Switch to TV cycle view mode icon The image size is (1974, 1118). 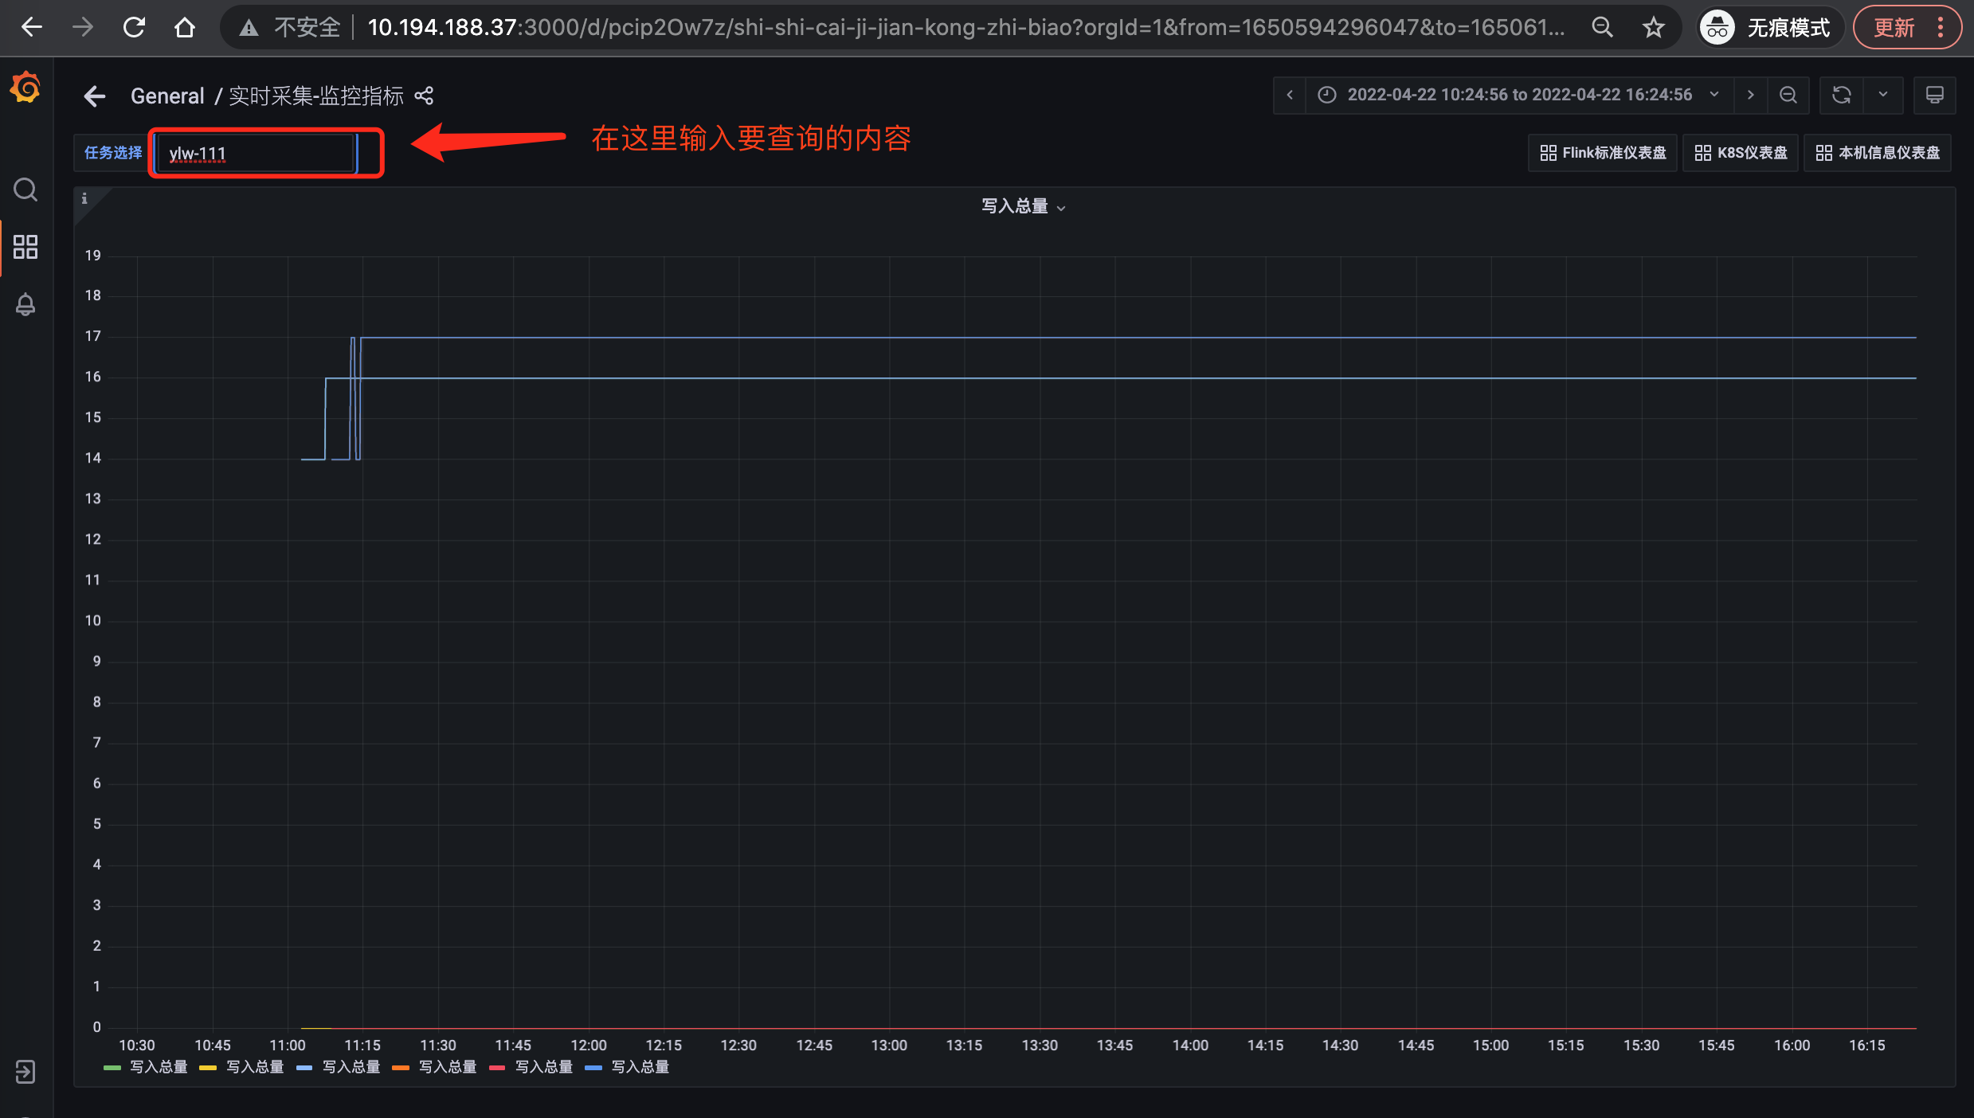pyautogui.click(x=1935, y=95)
